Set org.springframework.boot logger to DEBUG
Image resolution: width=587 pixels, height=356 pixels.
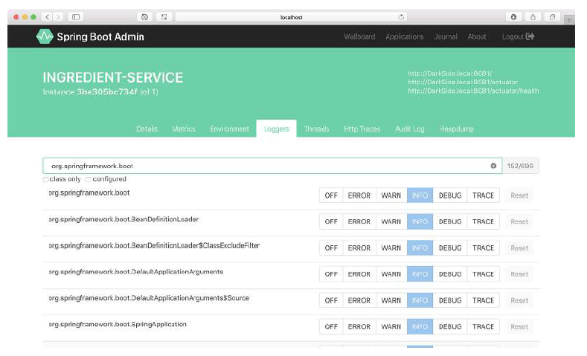pos(450,195)
